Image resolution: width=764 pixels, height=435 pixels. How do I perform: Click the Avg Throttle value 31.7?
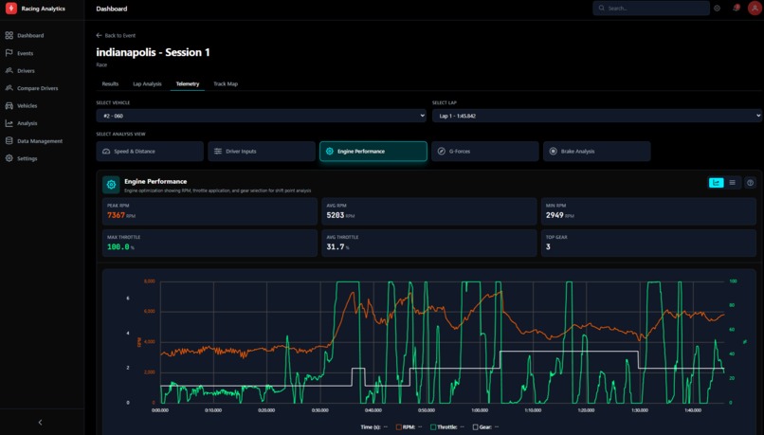[336, 247]
